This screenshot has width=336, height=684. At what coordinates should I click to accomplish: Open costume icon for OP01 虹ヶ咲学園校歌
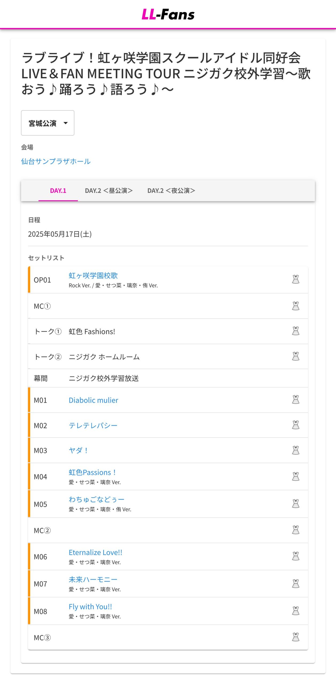pyautogui.click(x=295, y=279)
